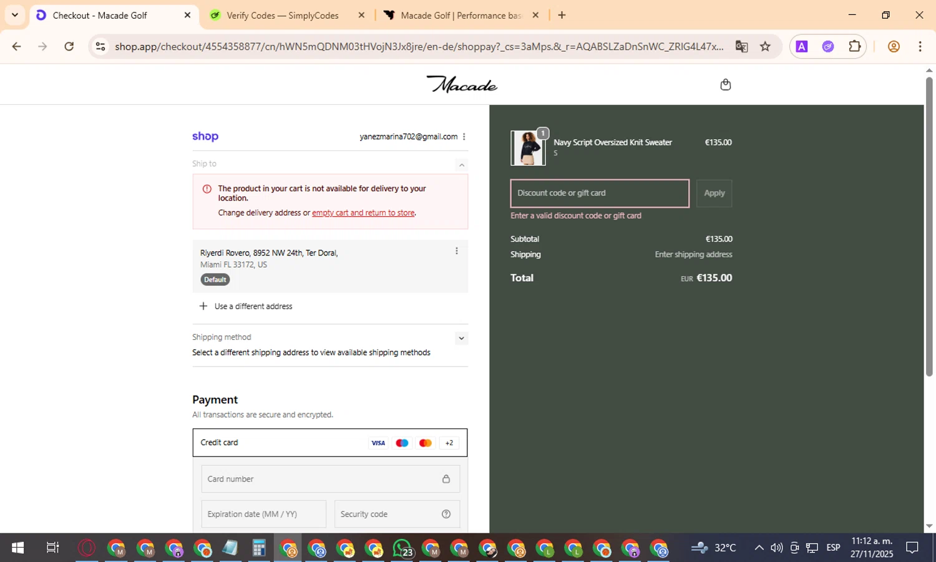
Task: Open the notifications center icon
Action: click(x=912, y=548)
